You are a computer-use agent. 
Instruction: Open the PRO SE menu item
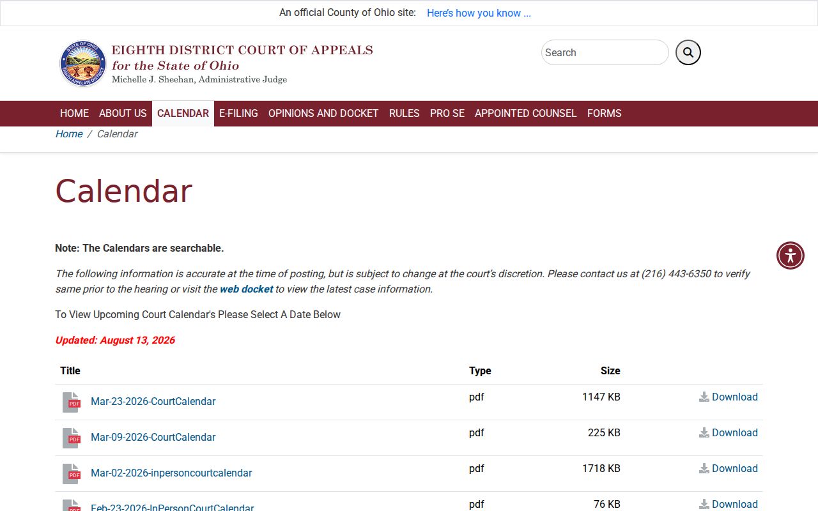click(x=447, y=113)
